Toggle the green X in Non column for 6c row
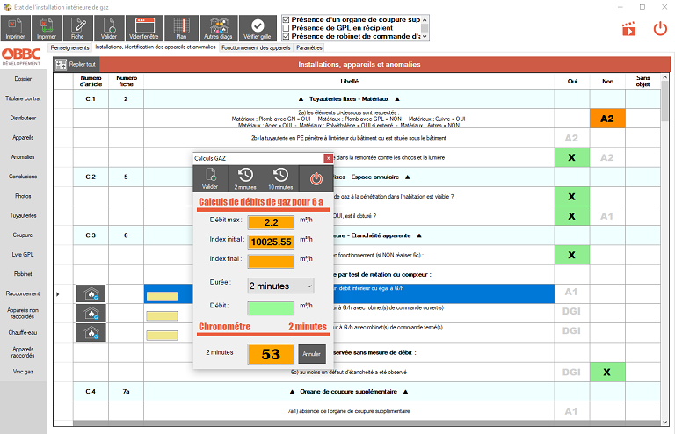The image size is (675, 434). [607, 372]
